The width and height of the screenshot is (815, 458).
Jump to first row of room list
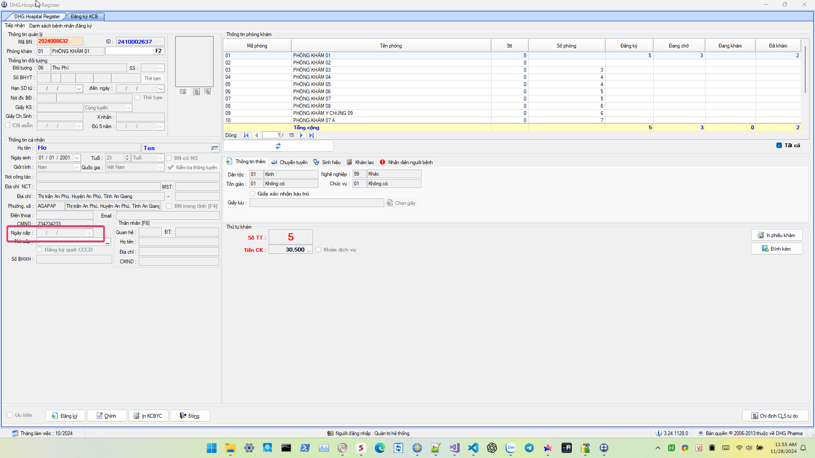[246, 135]
